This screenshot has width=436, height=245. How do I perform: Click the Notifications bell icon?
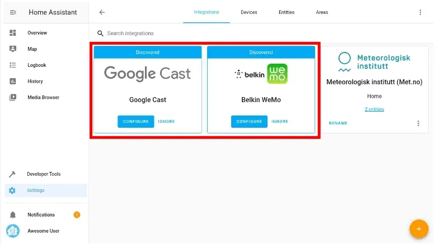[13, 215]
